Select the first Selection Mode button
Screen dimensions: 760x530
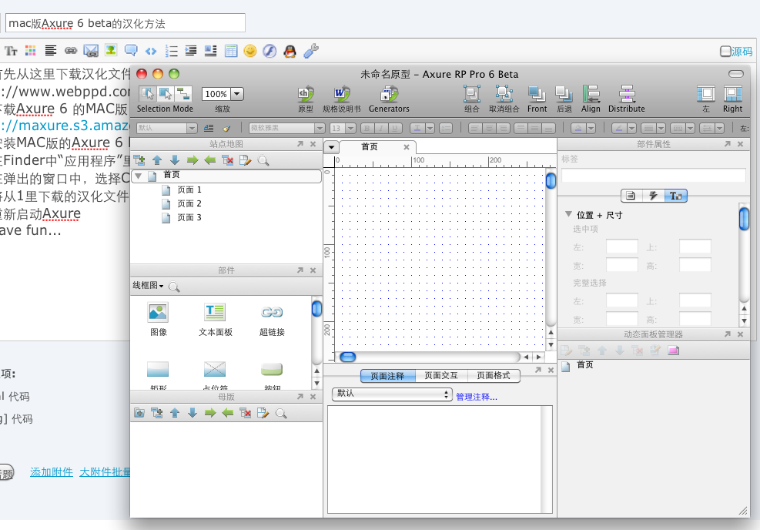pyautogui.click(x=148, y=93)
